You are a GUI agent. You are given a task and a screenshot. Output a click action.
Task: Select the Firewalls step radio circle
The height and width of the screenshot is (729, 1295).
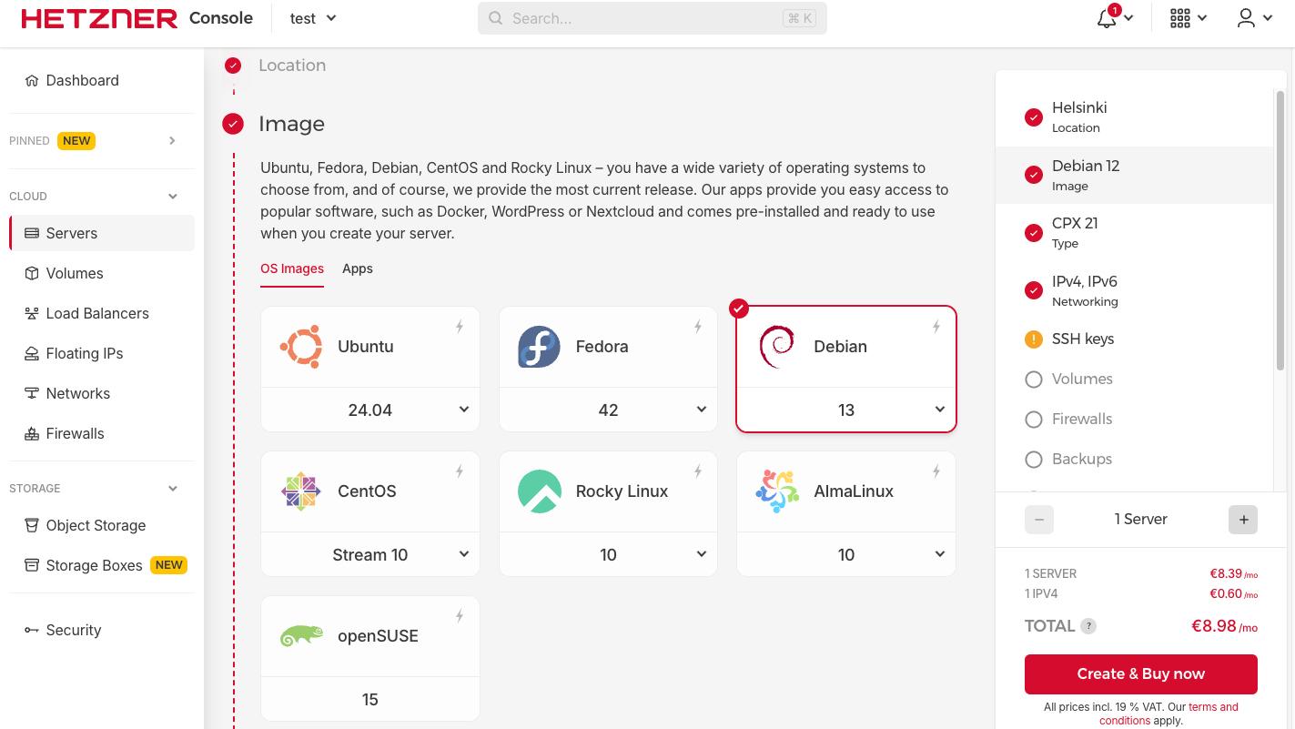[1034, 420]
